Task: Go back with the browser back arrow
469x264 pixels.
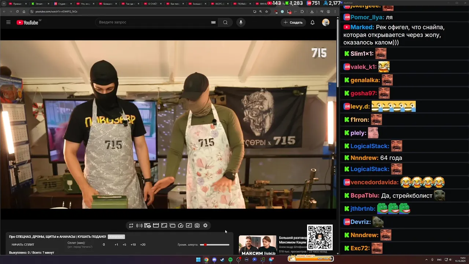Action: pyautogui.click(x=4, y=11)
